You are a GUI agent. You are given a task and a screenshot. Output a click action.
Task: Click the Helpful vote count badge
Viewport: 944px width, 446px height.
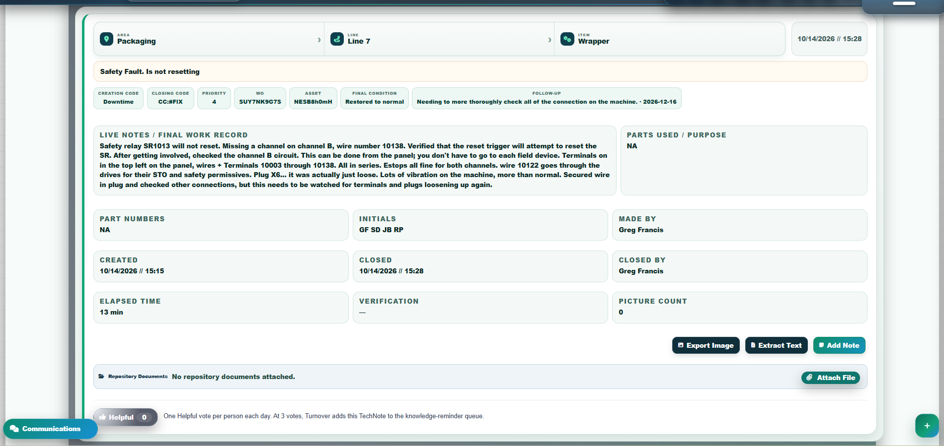pos(144,417)
